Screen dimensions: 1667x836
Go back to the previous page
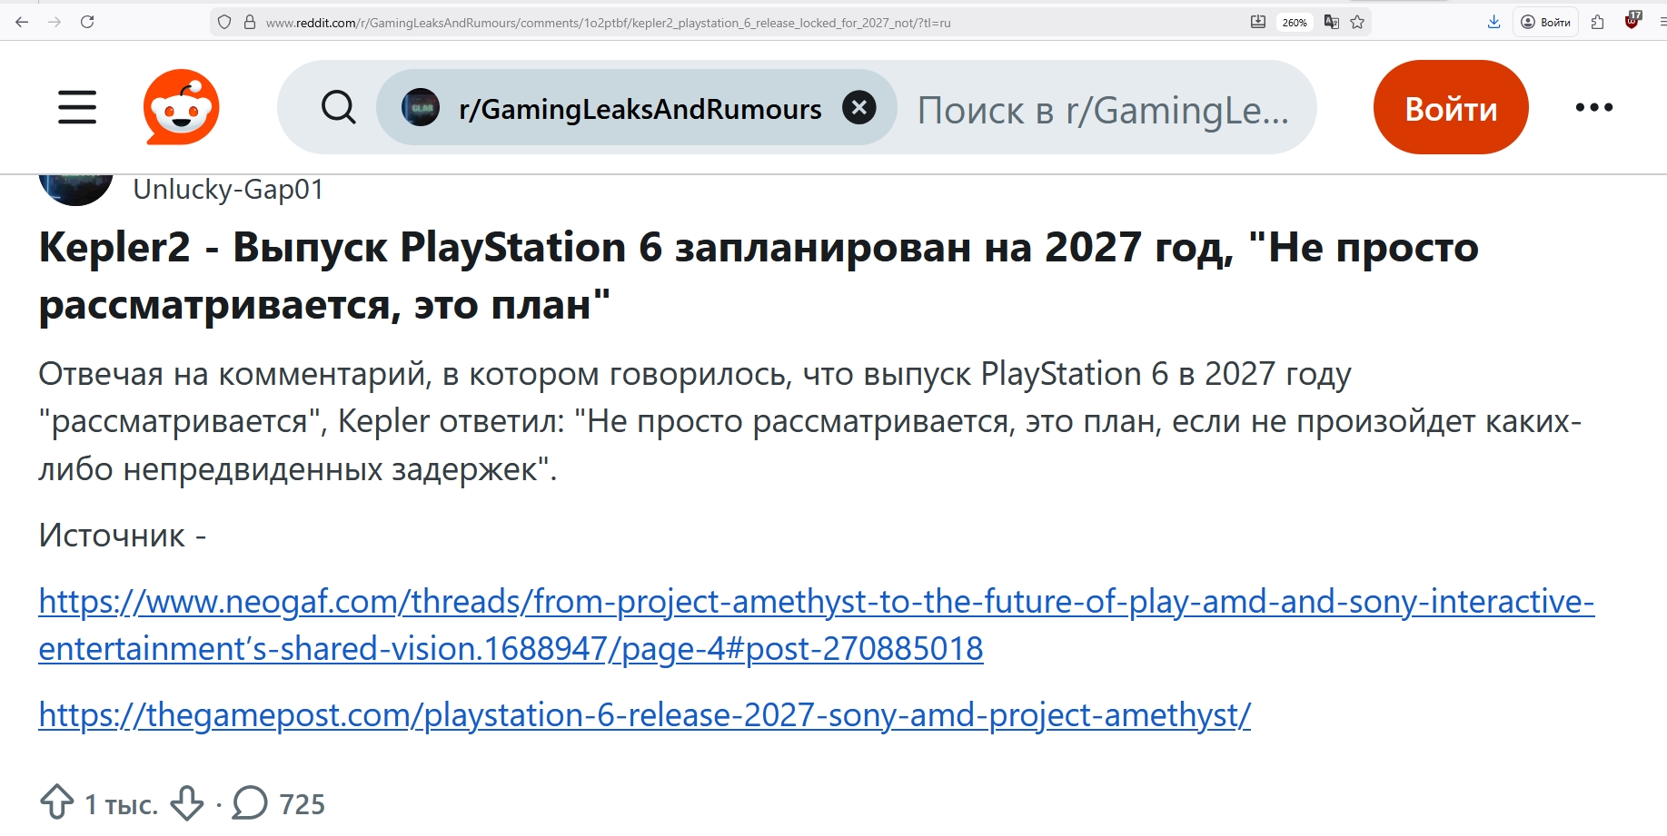22,22
